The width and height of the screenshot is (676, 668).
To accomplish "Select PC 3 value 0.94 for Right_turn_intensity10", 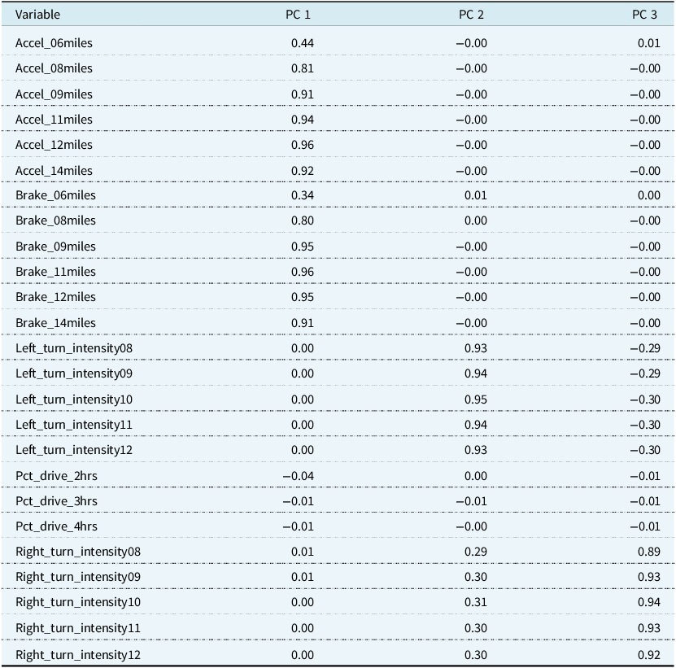I will 649,602.
